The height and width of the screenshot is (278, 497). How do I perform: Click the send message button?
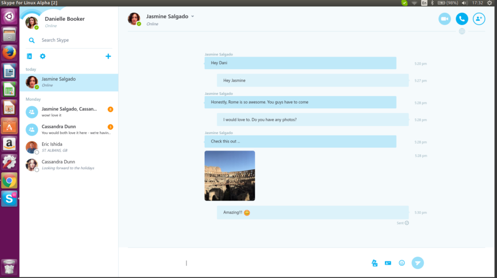coord(417,263)
